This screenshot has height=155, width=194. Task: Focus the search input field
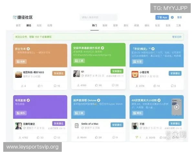click(99, 17)
